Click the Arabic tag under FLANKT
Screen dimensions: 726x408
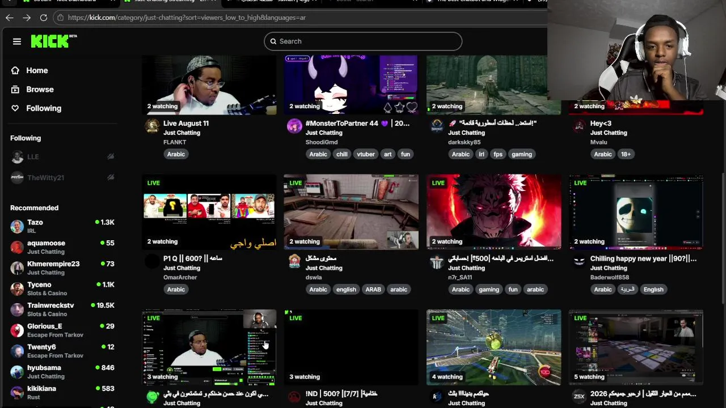(x=176, y=154)
